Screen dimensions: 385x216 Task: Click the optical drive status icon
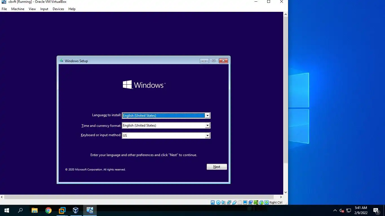point(218,202)
